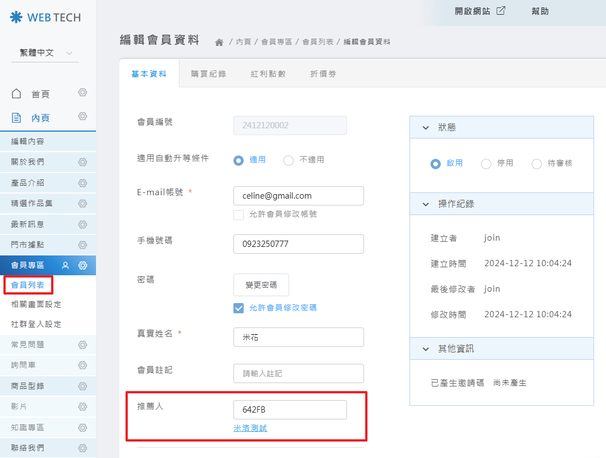Click the member user icon in 會員專區
606x458 pixels.
pyautogui.click(x=66, y=265)
